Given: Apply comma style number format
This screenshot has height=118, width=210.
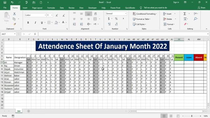Looking at the screenshot, I should (x=123, y=19).
